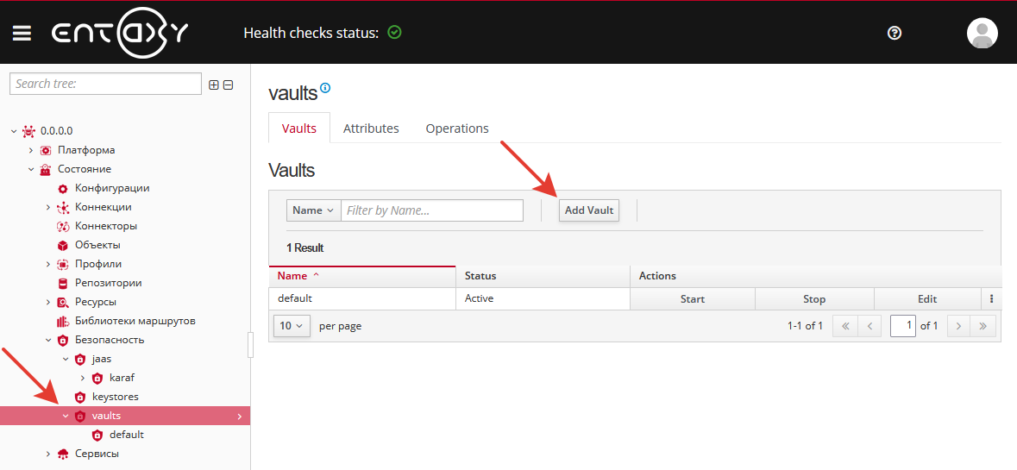Viewport: 1017px width, 470px height.
Task: Switch to the Attributes tab
Action: [x=371, y=128]
